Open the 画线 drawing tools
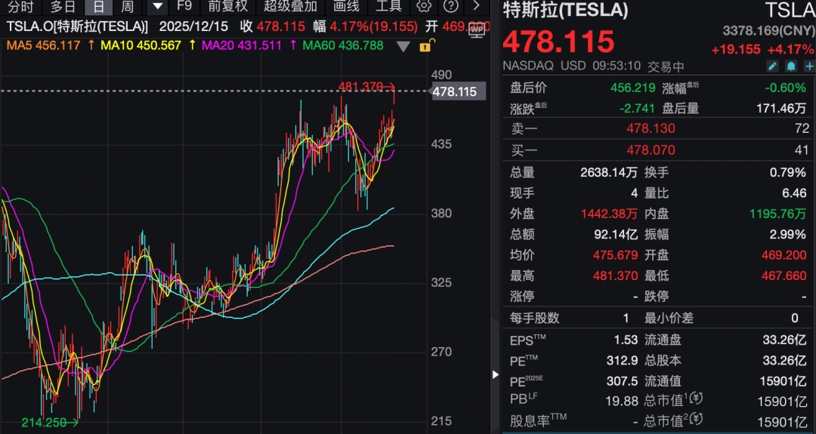The image size is (816, 434). [346, 7]
